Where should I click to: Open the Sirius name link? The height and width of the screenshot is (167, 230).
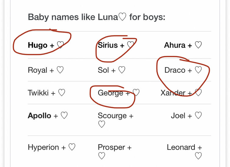coord(108,45)
